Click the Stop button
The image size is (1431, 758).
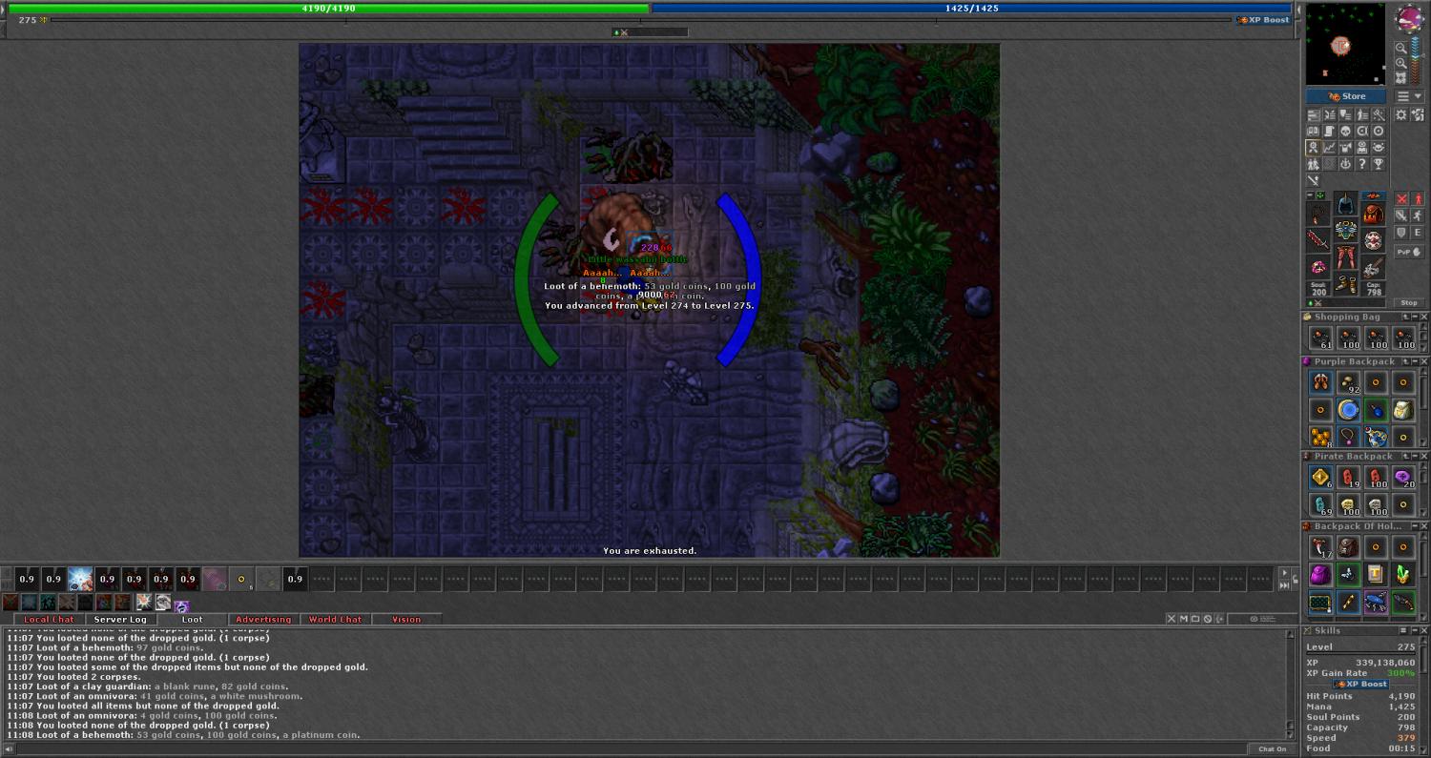tap(1409, 302)
